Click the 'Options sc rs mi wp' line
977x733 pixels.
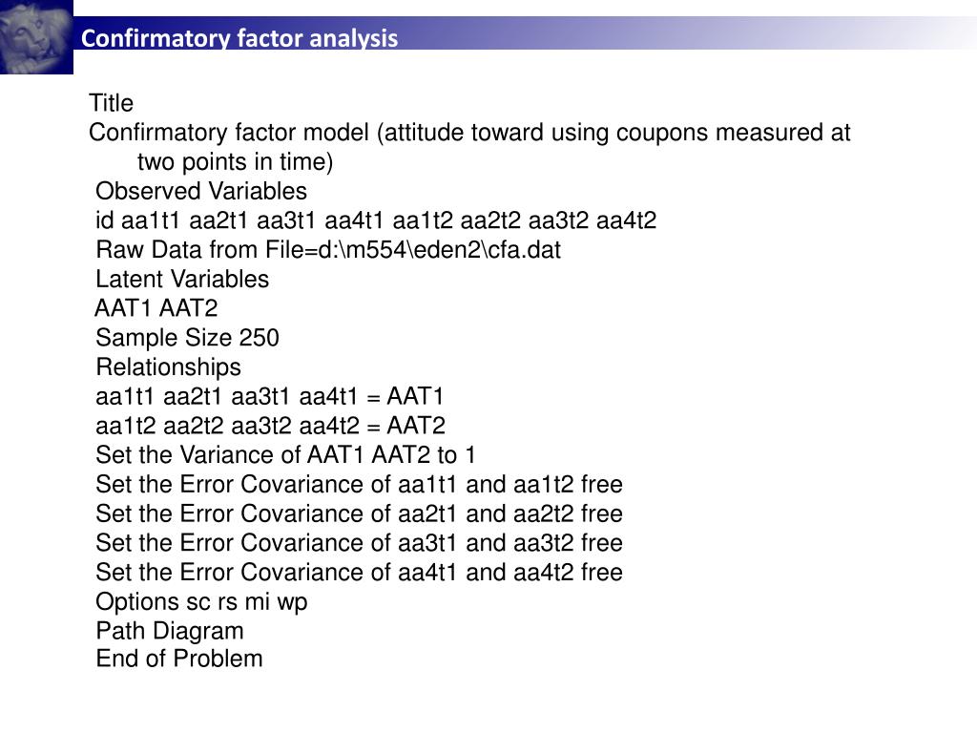pos(201,602)
